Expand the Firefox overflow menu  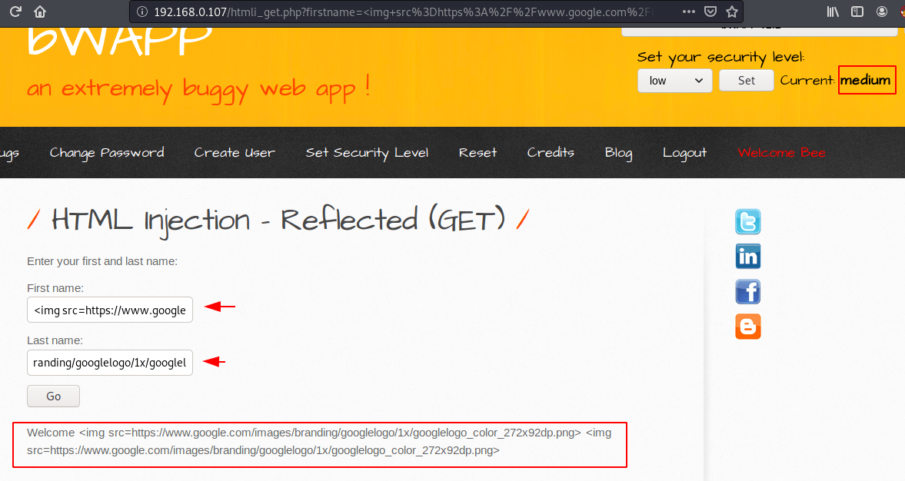688,12
